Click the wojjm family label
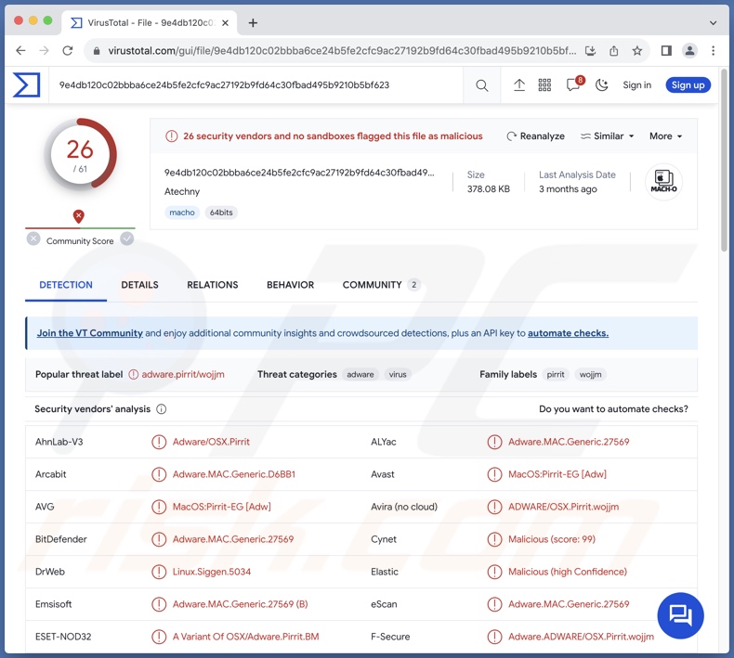Screen dimensions: 734x658 click(590, 375)
